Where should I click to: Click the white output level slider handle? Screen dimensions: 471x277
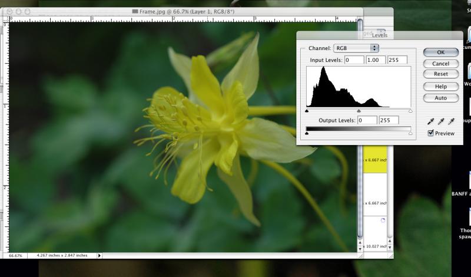[410, 133]
